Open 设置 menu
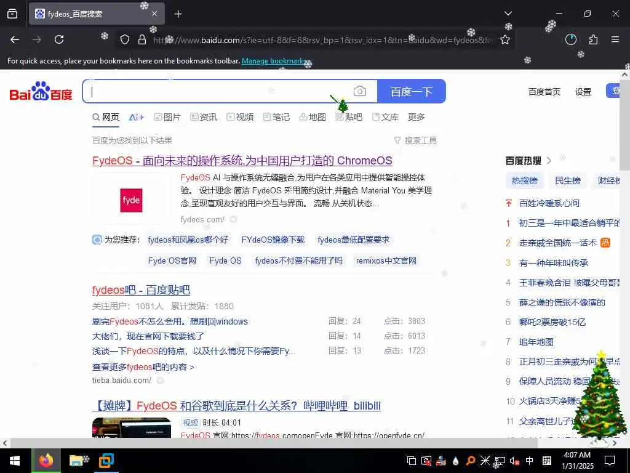 tap(583, 92)
